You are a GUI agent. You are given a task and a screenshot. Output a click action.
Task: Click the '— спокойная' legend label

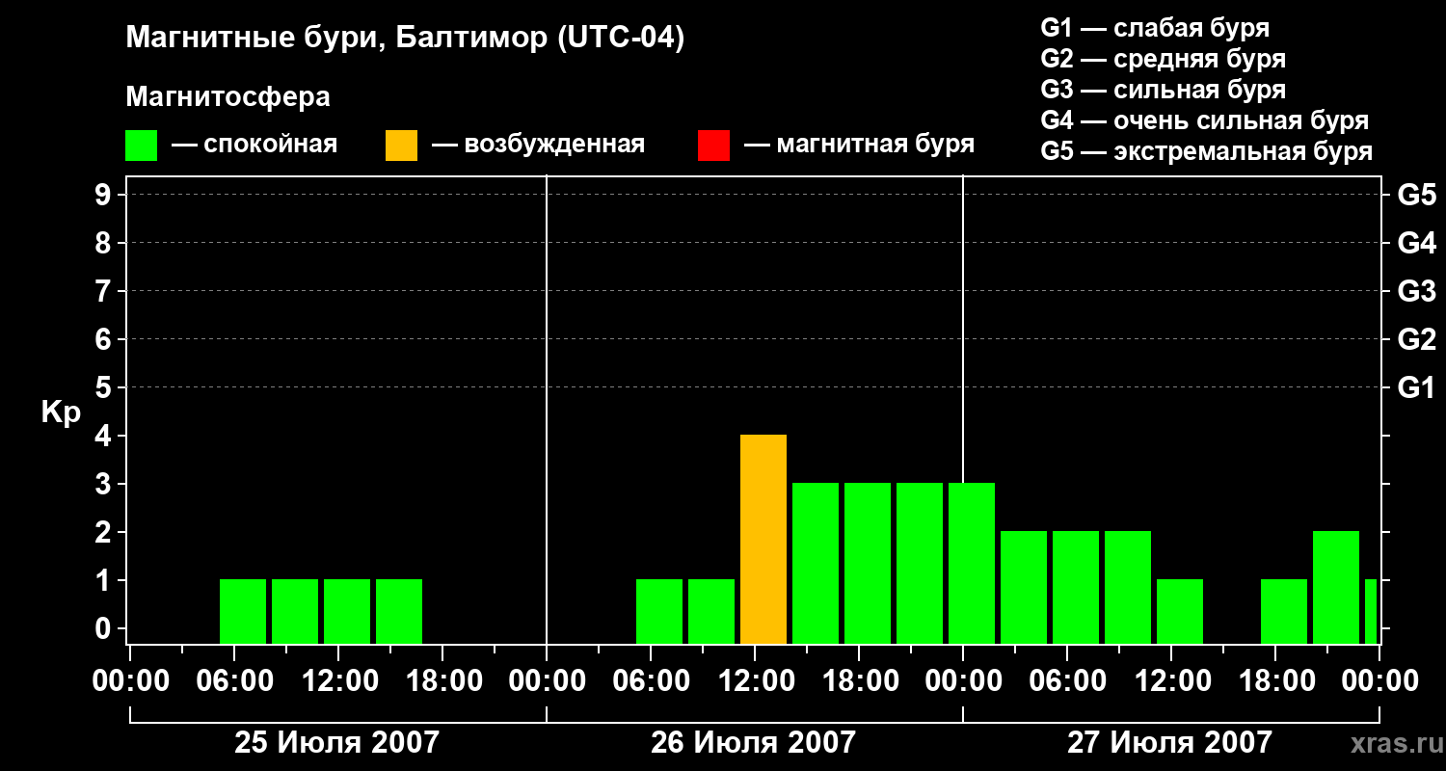click(x=254, y=145)
